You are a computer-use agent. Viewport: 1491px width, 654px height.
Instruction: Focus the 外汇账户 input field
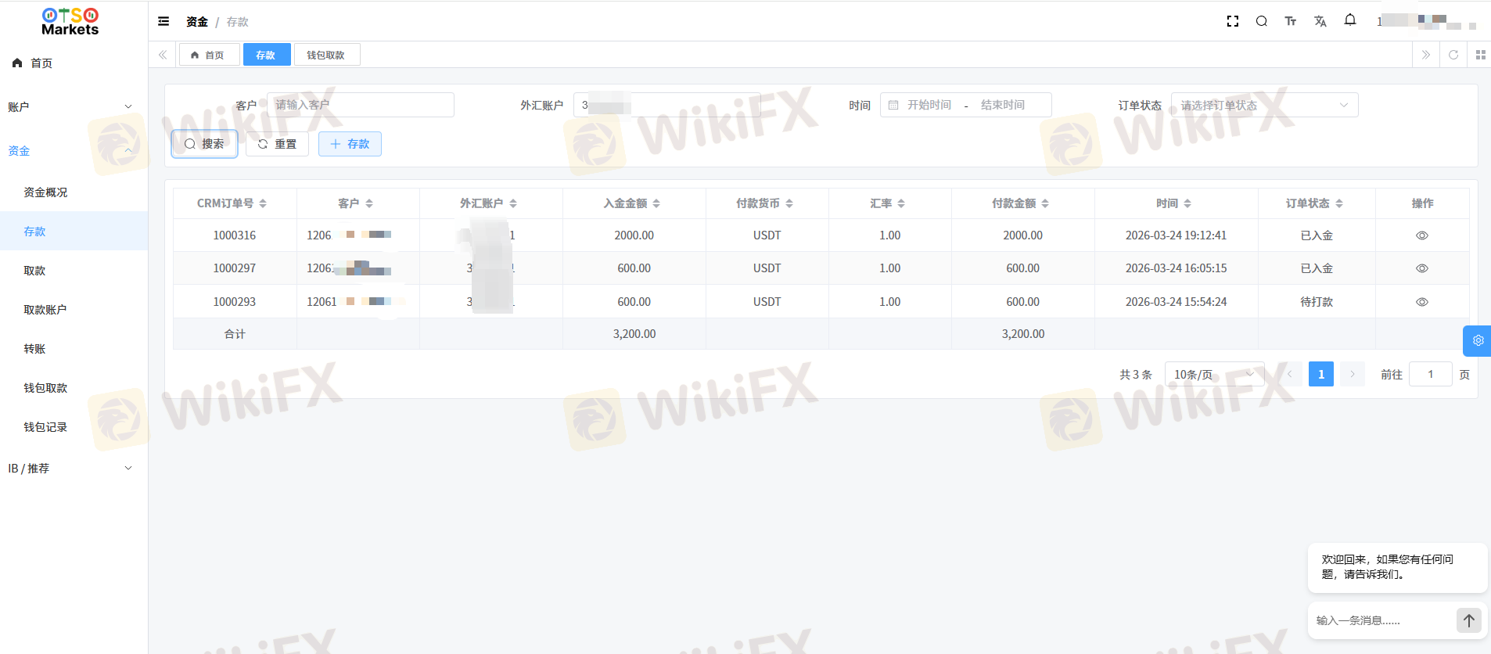pos(666,105)
